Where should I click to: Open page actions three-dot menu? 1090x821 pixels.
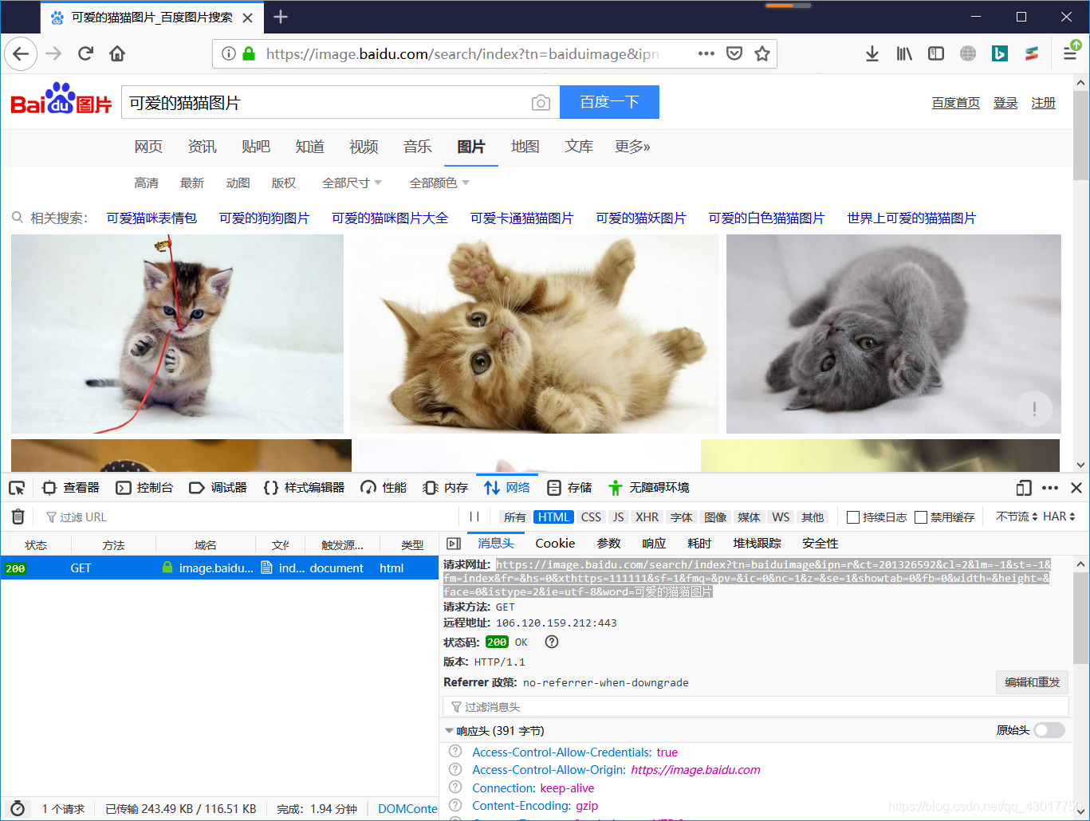(x=706, y=53)
